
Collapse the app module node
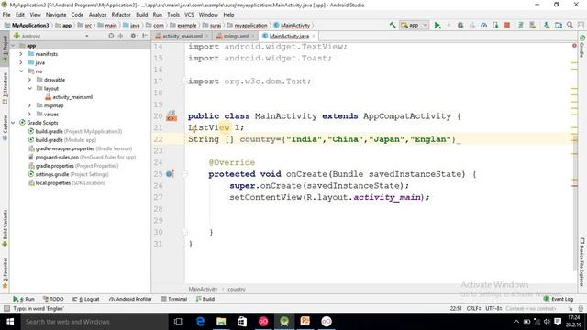(x=13, y=45)
